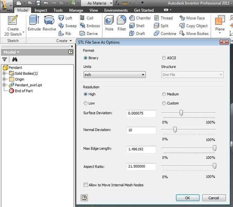Click the Max Edge Length value field
The image size is (233, 207).
[141, 149]
